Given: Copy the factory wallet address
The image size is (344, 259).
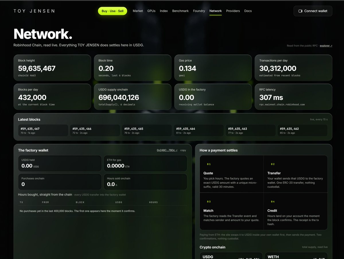Looking at the screenshot, I should (x=183, y=150).
